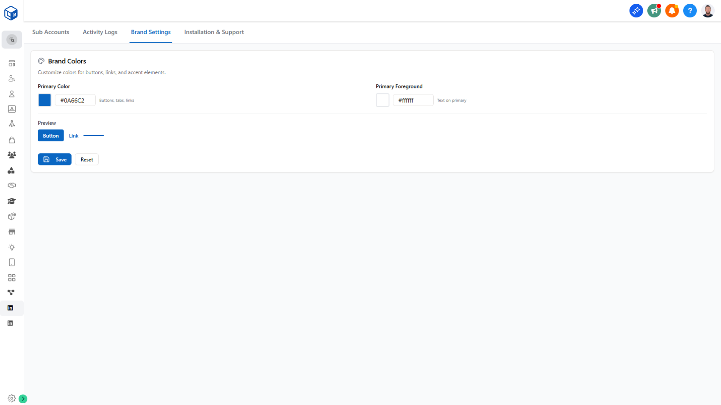Expand the sidebar with green arrow
The height and width of the screenshot is (405, 721).
pyautogui.click(x=23, y=399)
